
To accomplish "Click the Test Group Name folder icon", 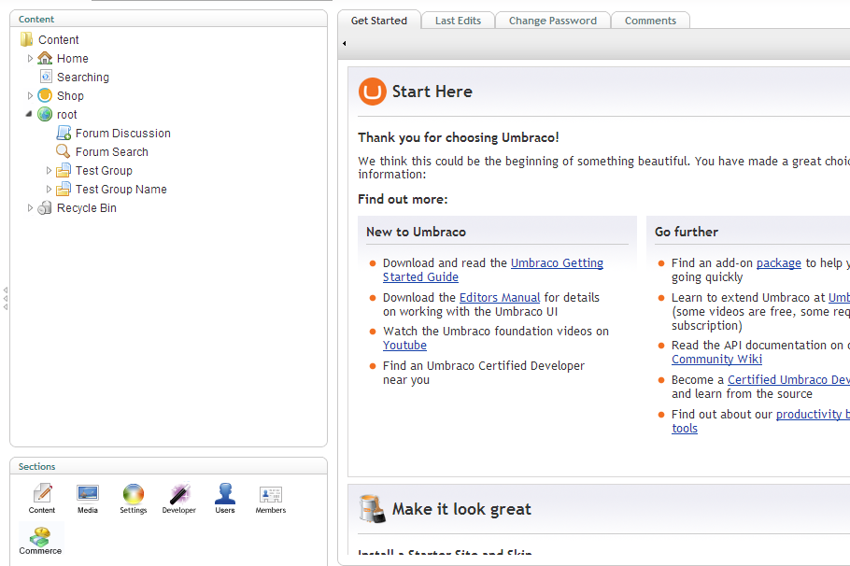I will pyautogui.click(x=64, y=189).
